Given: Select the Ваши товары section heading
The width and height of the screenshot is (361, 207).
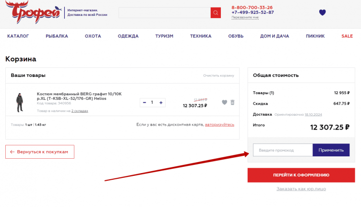Looking at the screenshot, I should [28, 76].
